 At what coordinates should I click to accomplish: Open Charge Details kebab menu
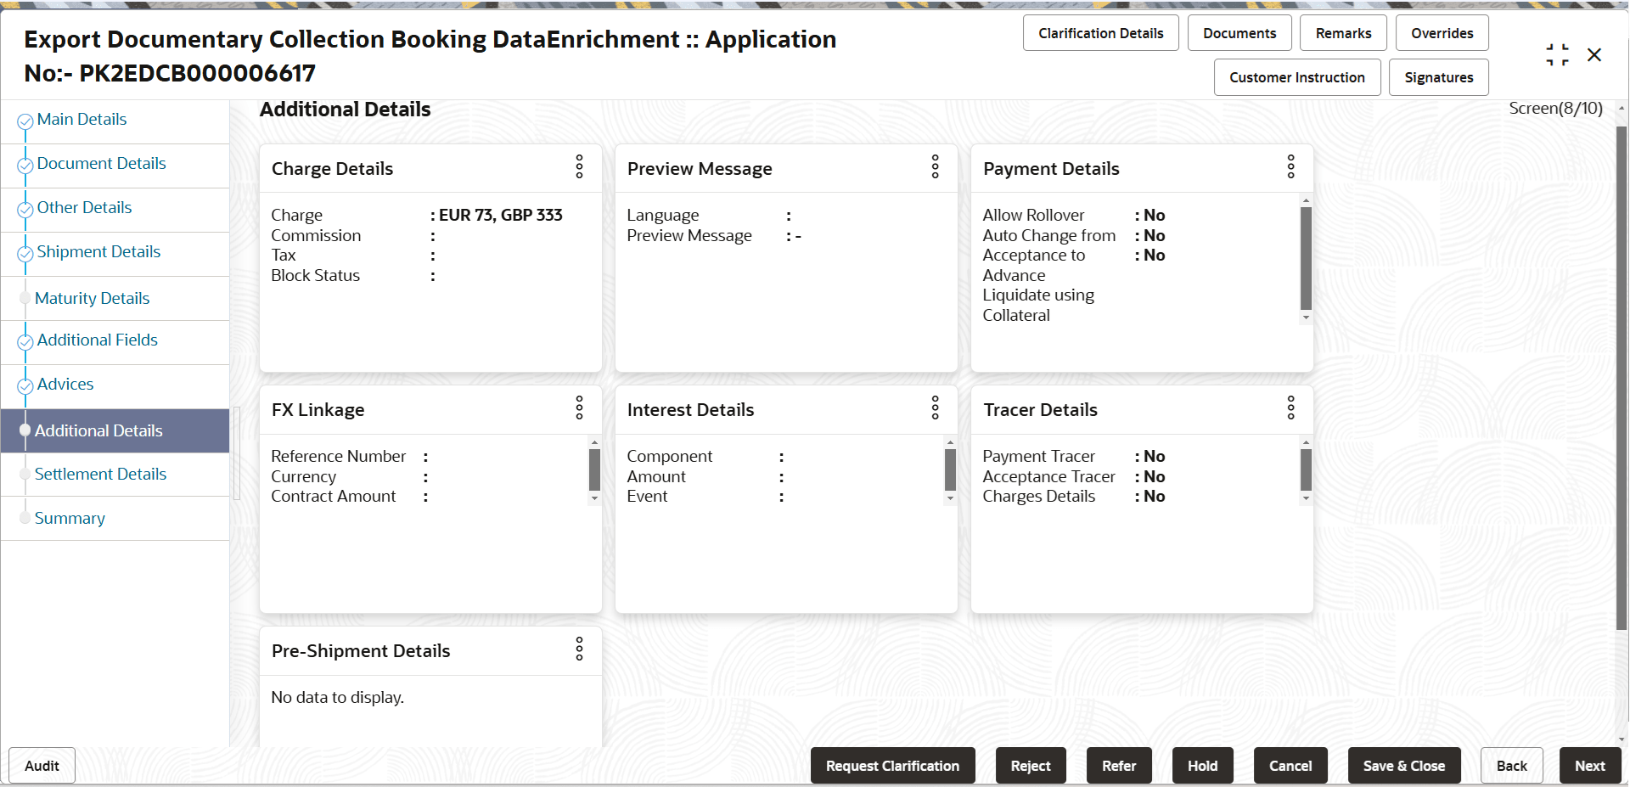(x=580, y=166)
